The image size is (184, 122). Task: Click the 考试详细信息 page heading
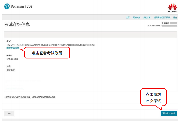point(17,24)
